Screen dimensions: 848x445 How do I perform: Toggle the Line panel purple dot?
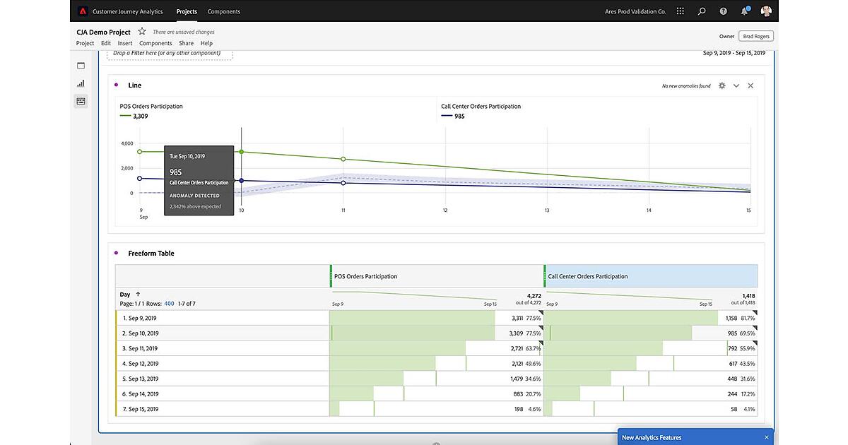(116, 85)
